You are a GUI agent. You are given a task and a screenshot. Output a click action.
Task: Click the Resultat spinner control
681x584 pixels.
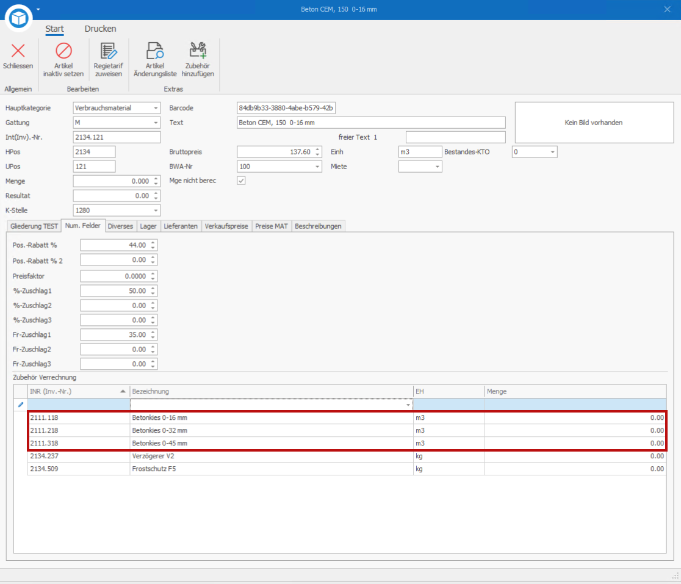click(x=156, y=196)
